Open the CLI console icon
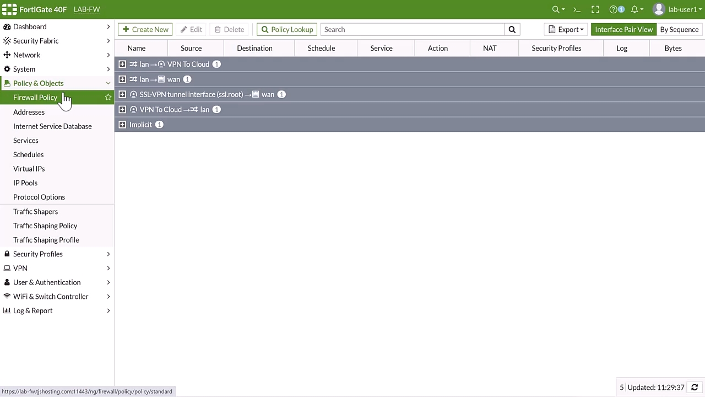 click(x=577, y=9)
